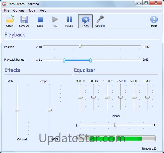Viewport: 164px width, 153px height.
Task: Click the Pitch slider thumb
Action: 17,110
